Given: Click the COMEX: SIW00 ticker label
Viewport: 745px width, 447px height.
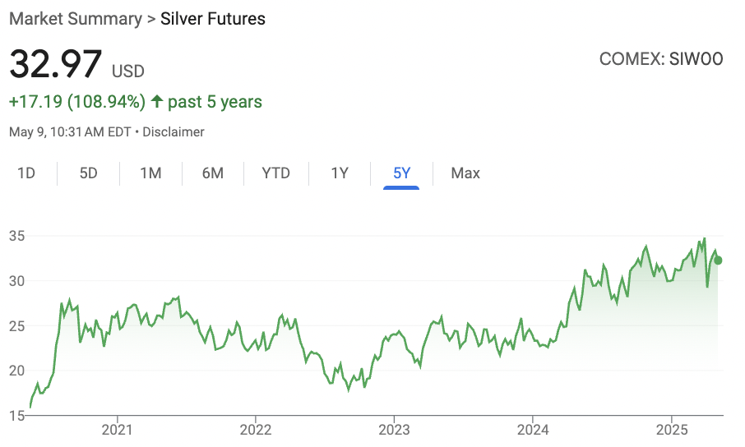Looking at the screenshot, I should pyautogui.click(x=661, y=59).
